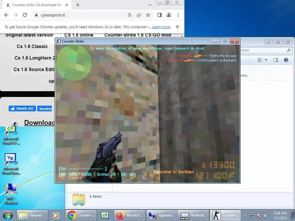Switch to Counter-Strike game taskbar button
Screen dimensions: 295x221
225,215
